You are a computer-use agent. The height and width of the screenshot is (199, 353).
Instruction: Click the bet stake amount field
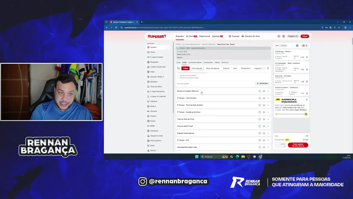click(281, 145)
